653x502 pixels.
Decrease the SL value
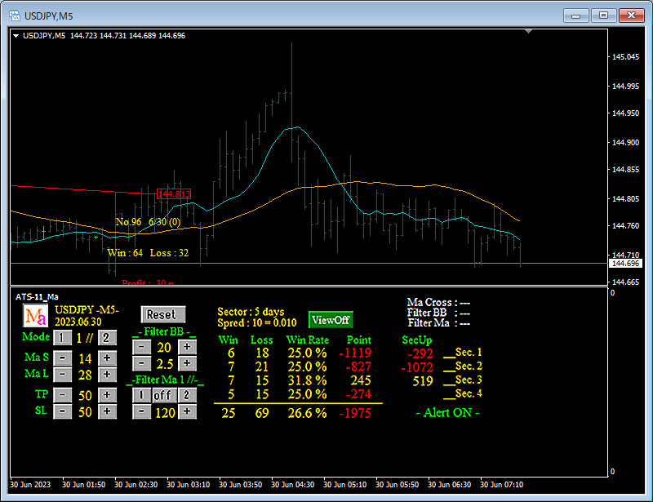pos(63,411)
